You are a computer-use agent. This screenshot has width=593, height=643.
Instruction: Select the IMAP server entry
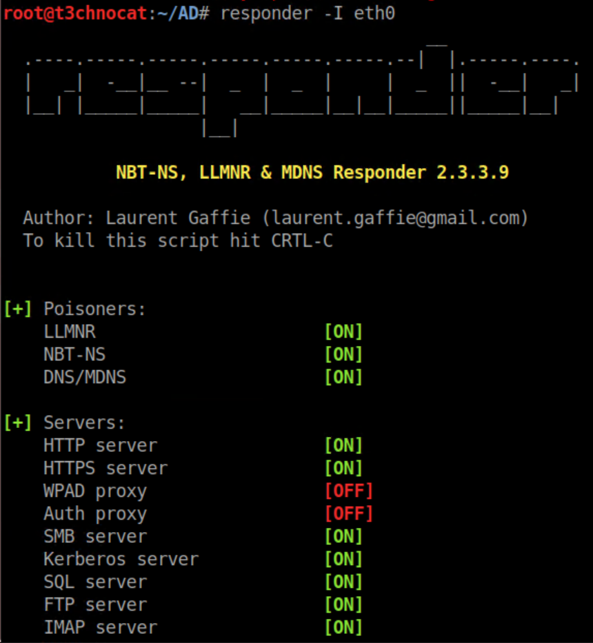100,628
